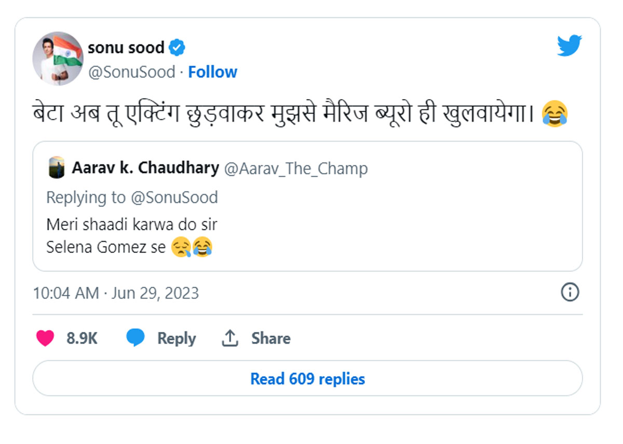
Task: Like the tweet with heart icon
Action: 45,338
